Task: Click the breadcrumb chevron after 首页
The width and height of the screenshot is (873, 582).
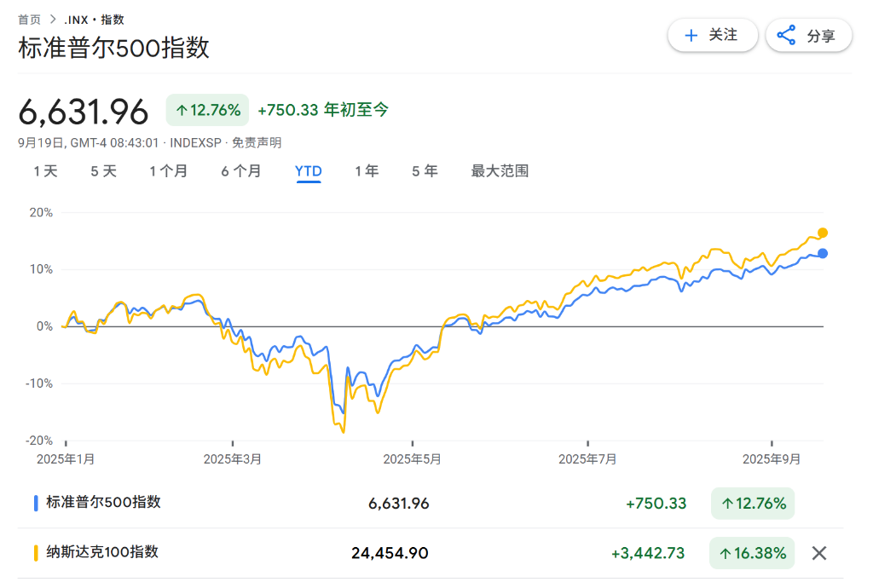Action: point(52,19)
